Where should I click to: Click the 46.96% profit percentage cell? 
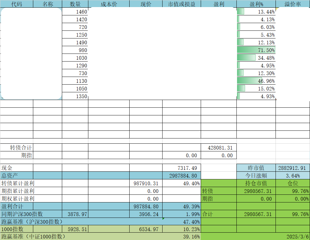tap(256, 81)
